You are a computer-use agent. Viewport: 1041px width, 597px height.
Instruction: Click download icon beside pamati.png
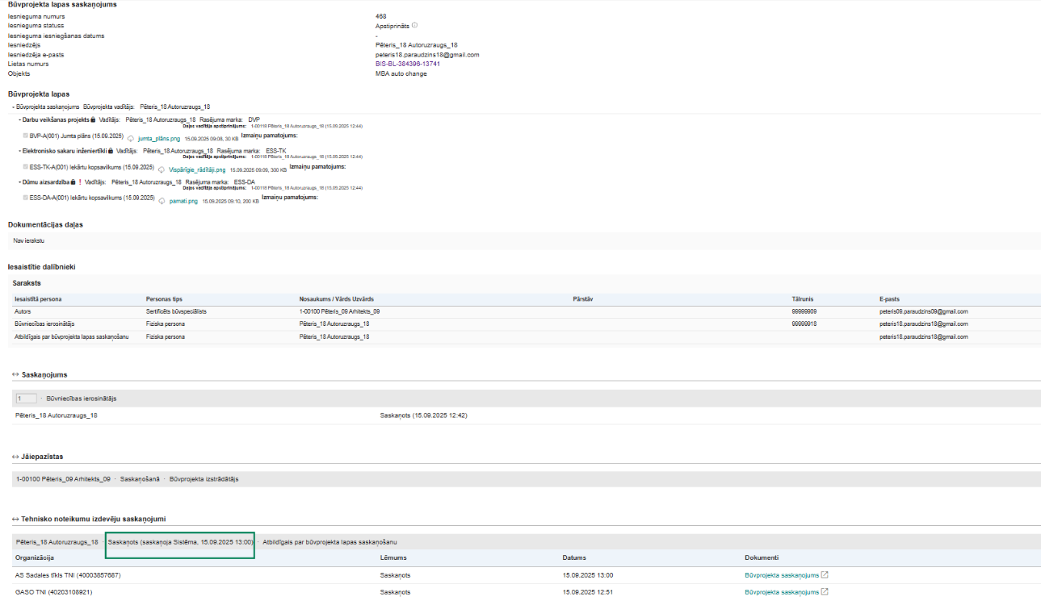tap(162, 201)
